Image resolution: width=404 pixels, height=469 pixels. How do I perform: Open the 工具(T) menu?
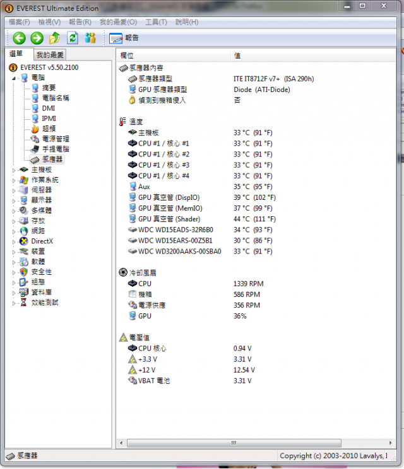click(x=156, y=22)
